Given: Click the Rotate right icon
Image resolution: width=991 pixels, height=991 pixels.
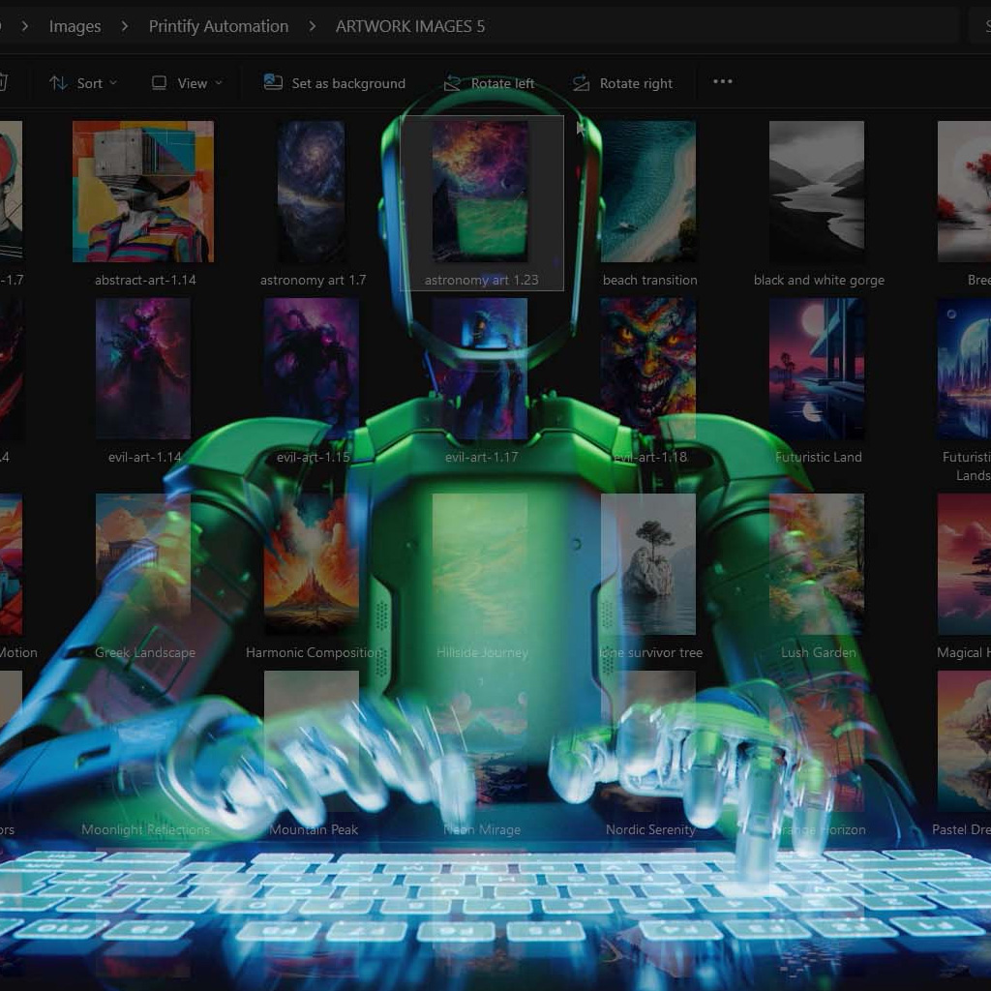Looking at the screenshot, I should point(581,83).
